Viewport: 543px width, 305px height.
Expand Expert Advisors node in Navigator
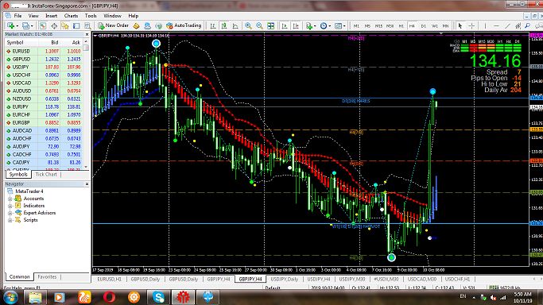pos(10,213)
